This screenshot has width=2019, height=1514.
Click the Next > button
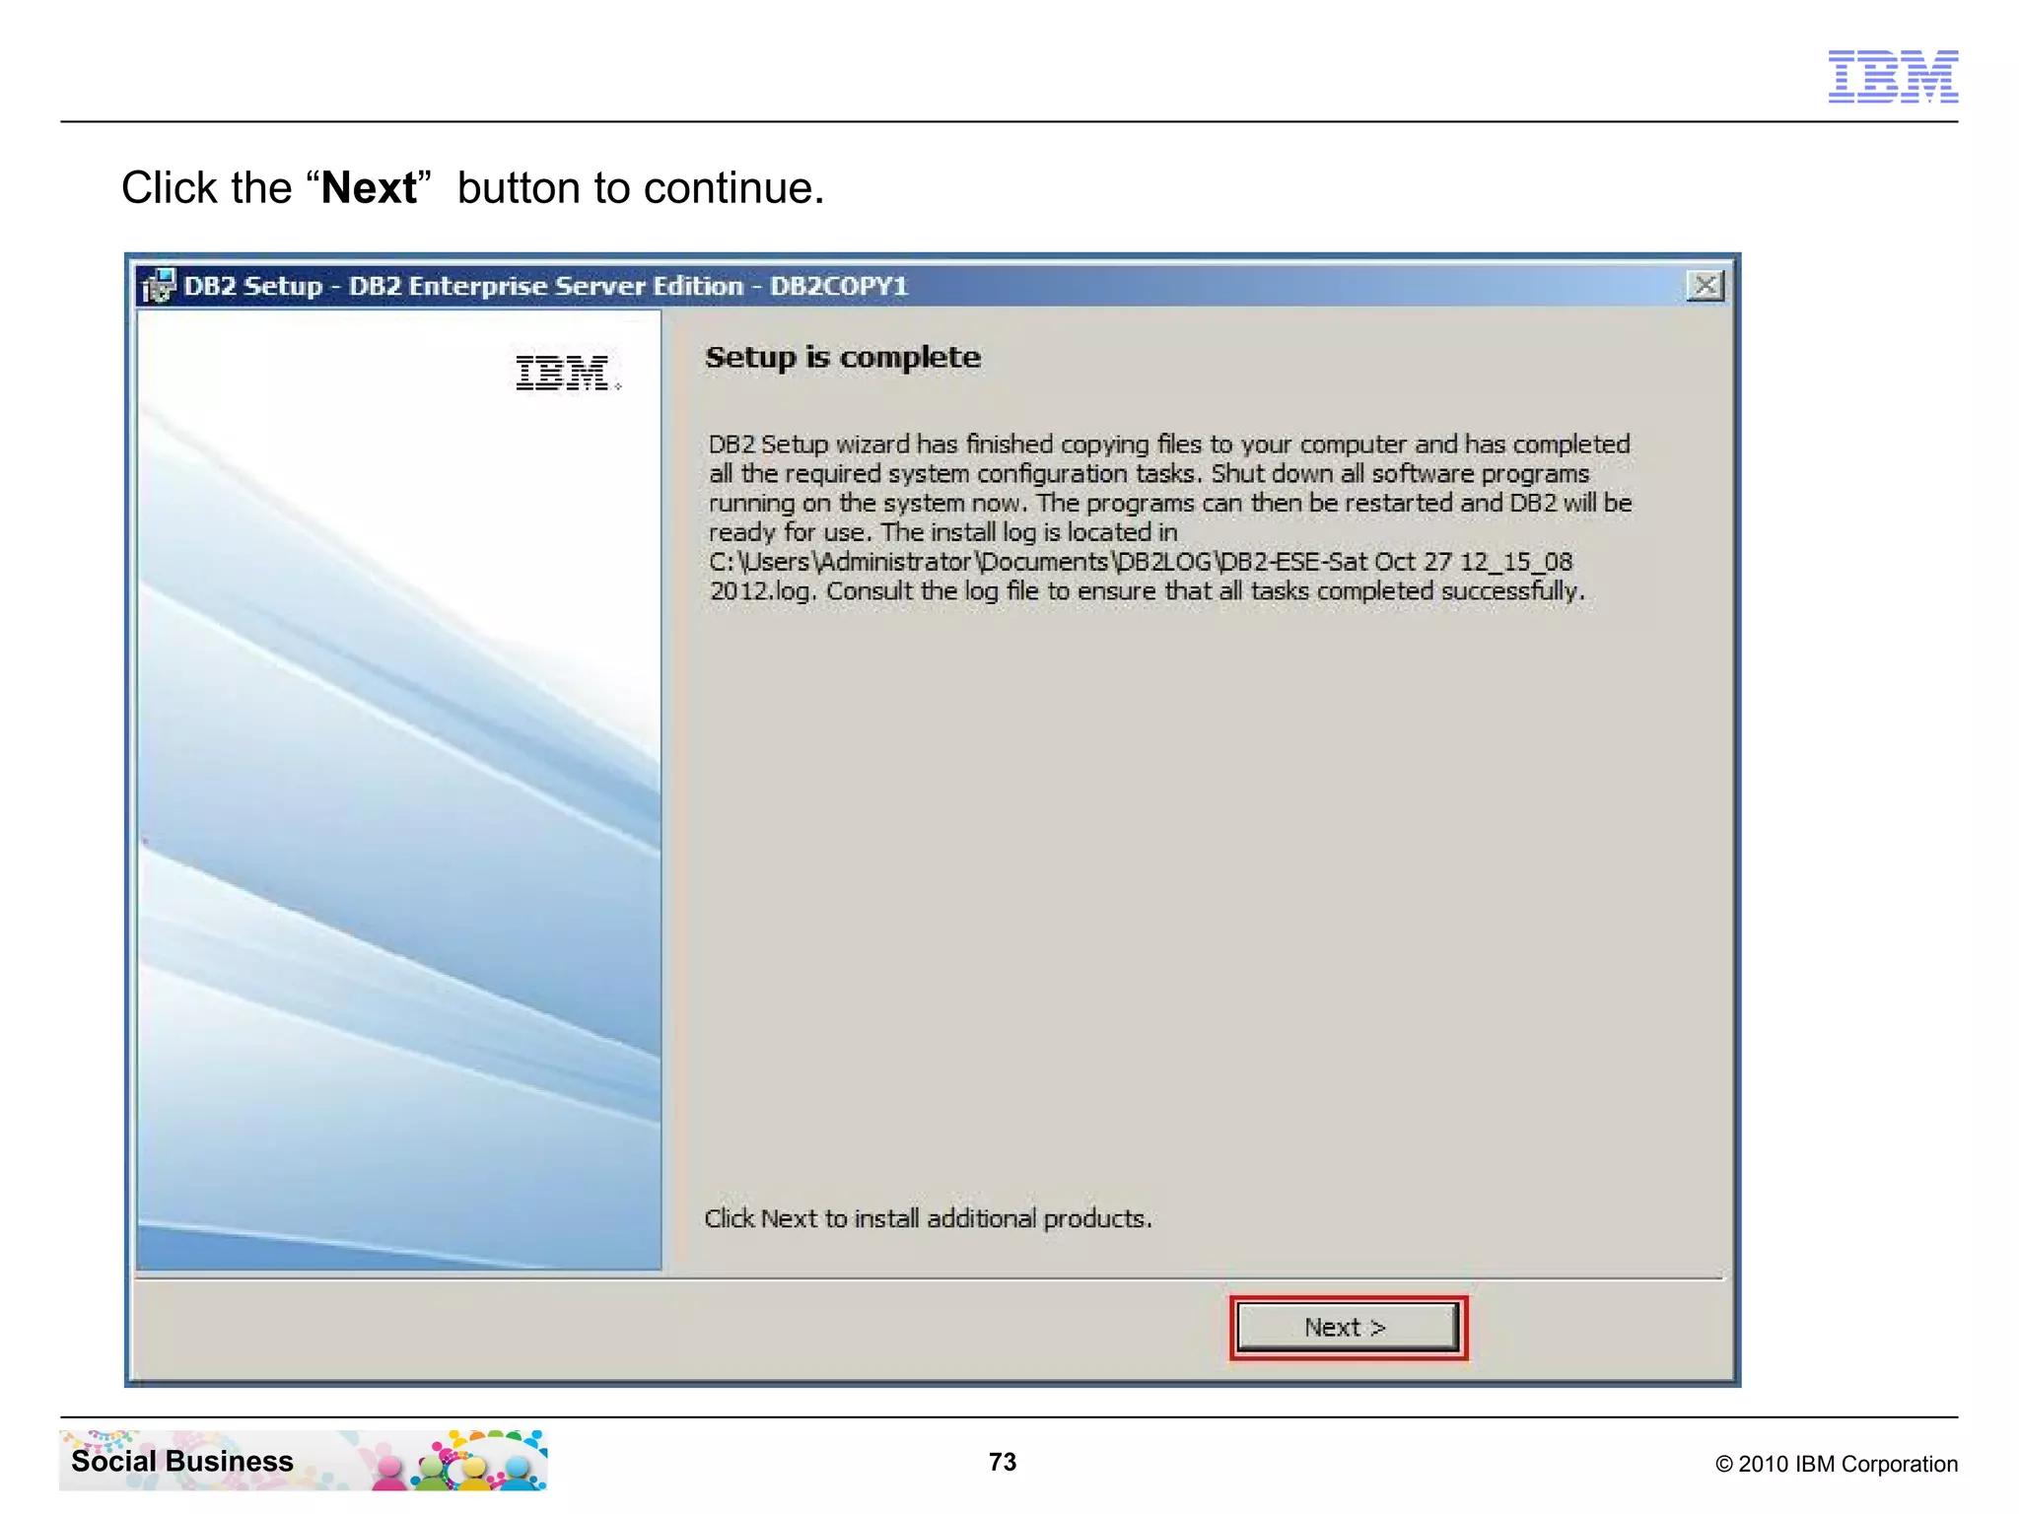click(1348, 1328)
